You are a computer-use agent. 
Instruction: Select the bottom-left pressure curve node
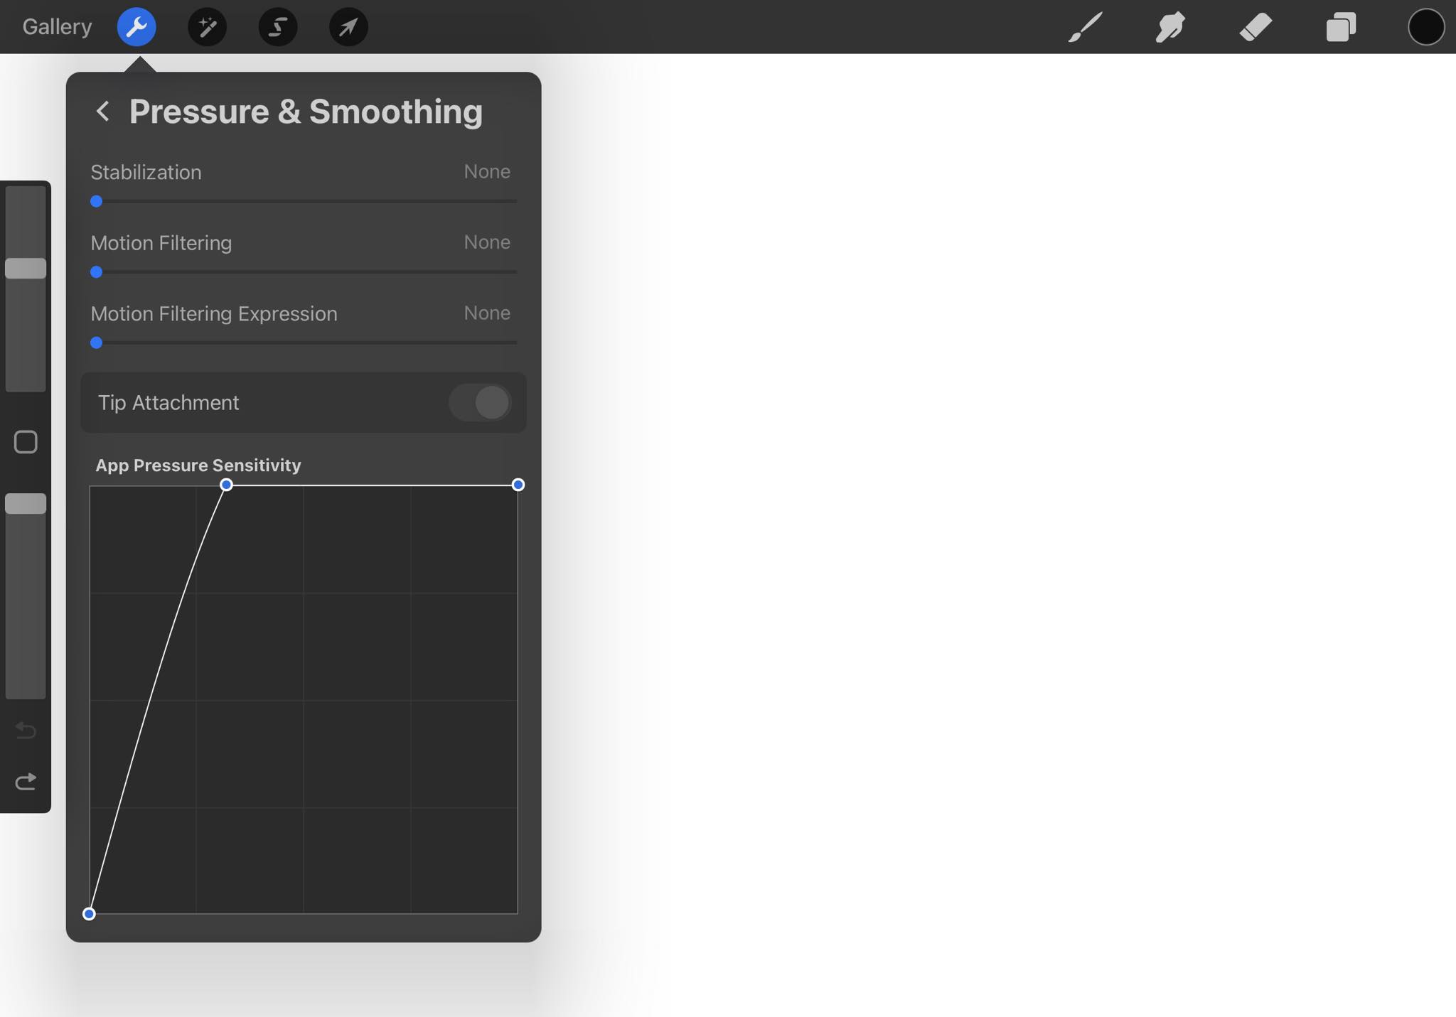click(x=89, y=914)
